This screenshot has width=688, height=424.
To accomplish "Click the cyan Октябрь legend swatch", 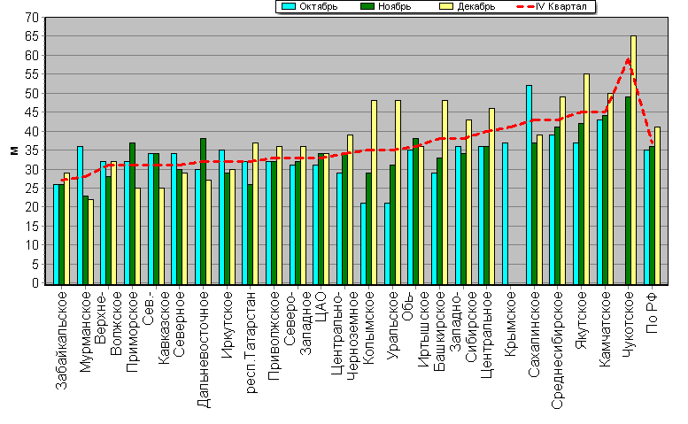I will pyautogui.click(x=289, y=6).
